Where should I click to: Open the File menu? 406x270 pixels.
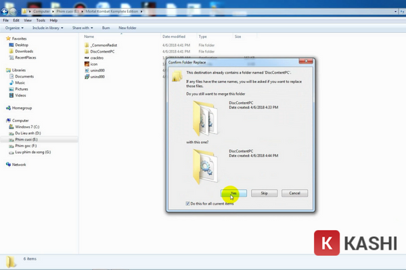click(x=6, y=20)
